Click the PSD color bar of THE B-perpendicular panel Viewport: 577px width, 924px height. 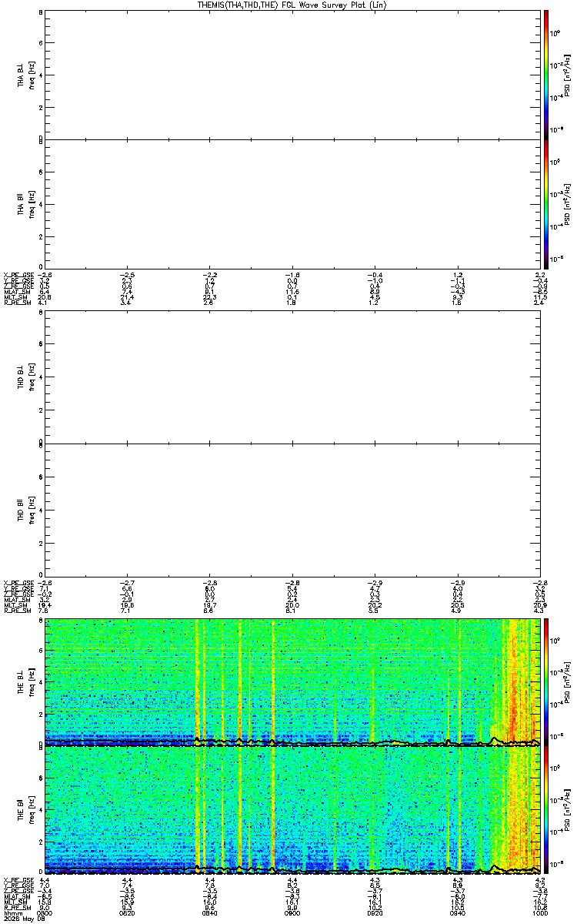546,682
